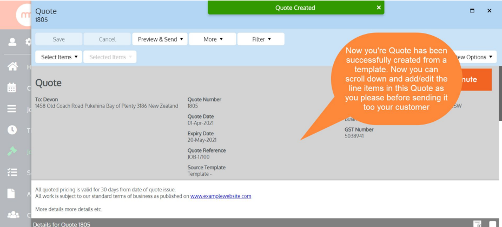502x227 pixels.
Task: Open the checklist tasks icon in sidebar
Action: coord(12,173)
